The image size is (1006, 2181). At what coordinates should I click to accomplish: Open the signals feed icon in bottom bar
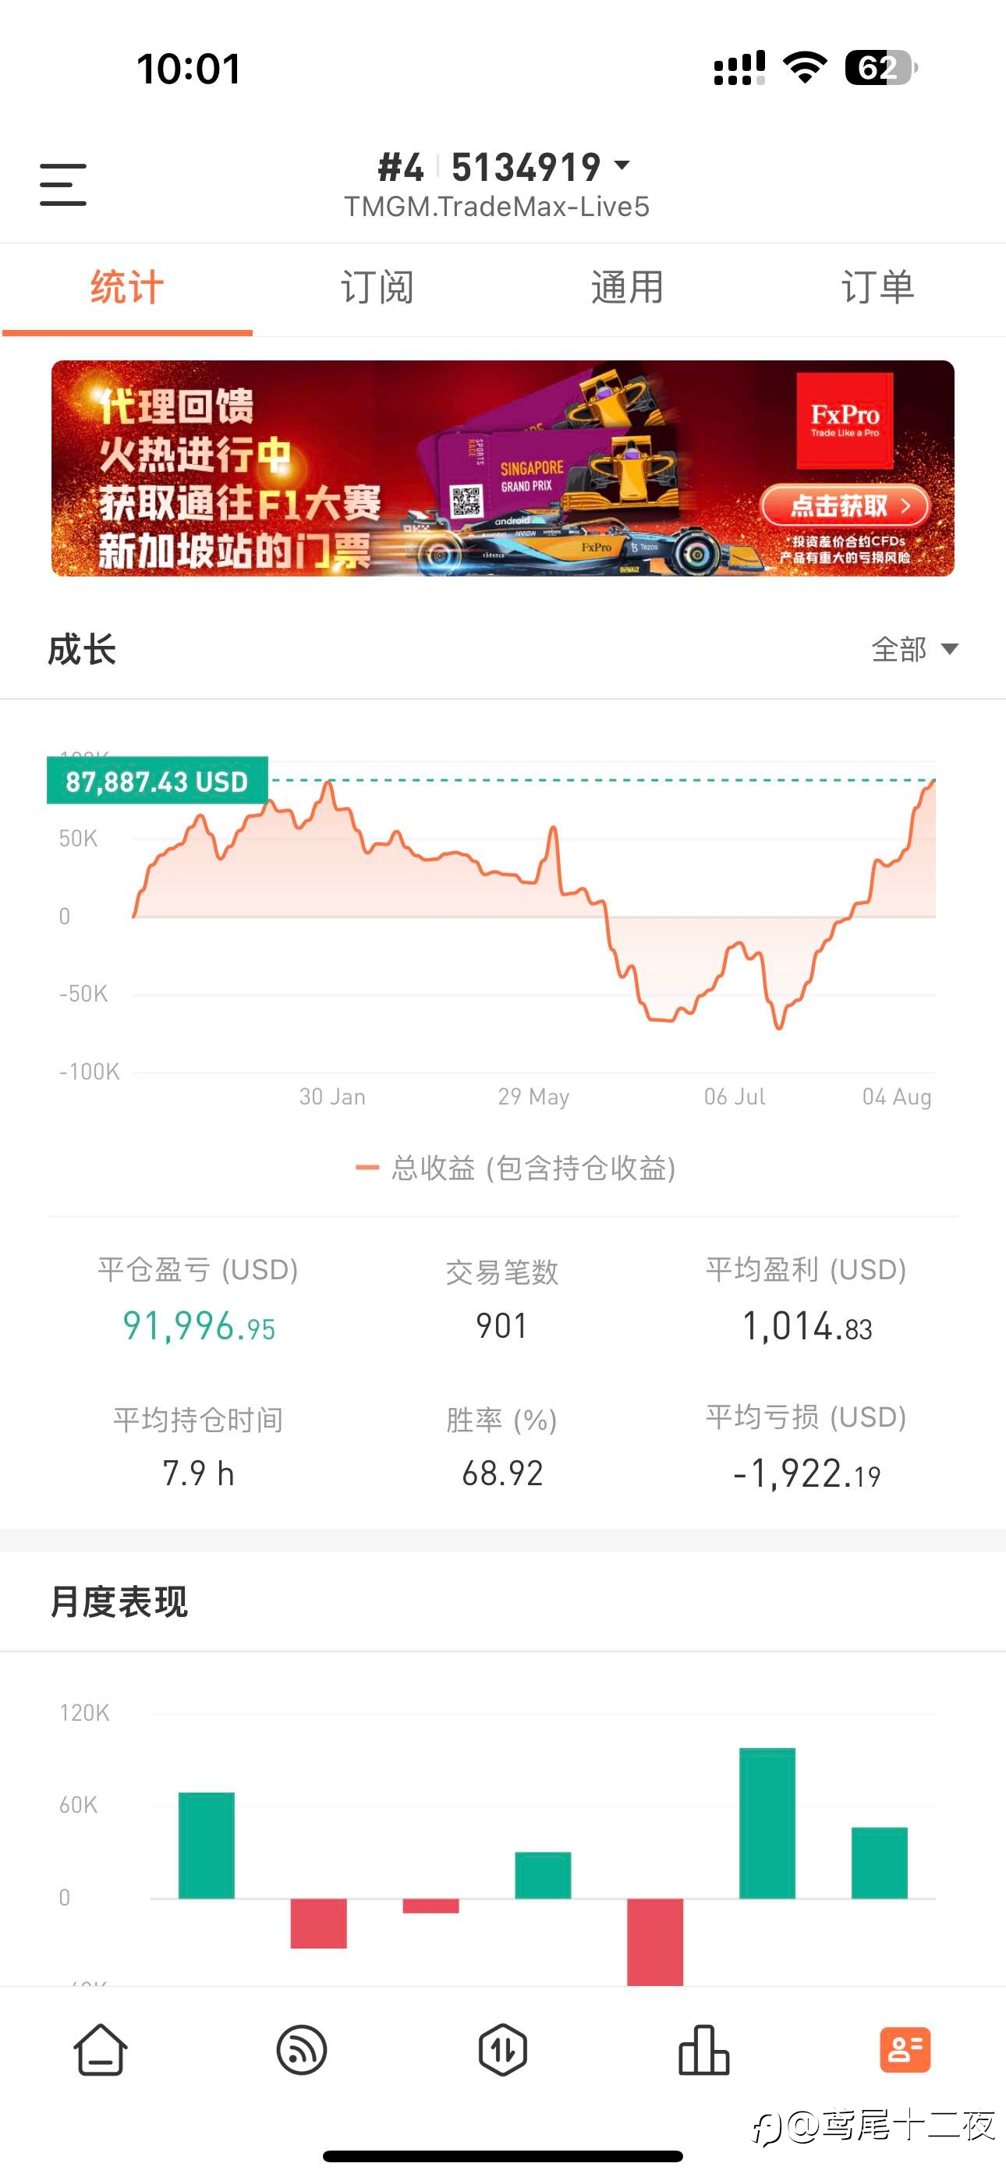[302, 2050]
